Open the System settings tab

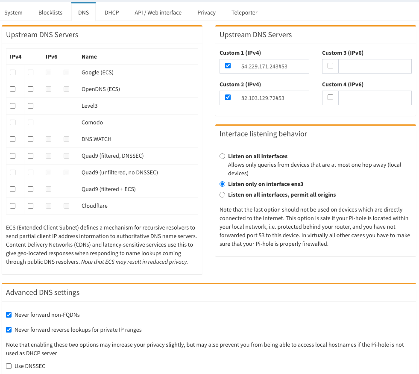click(x=13, y=12)
